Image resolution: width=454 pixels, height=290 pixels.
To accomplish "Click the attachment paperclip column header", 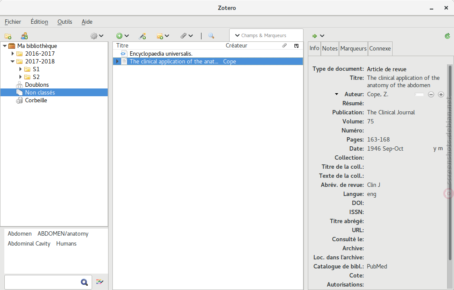I will click(x=285, y=45).
